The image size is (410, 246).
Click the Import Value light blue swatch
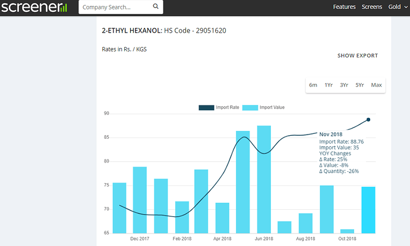pyautogui.click(x=250, y=107)
